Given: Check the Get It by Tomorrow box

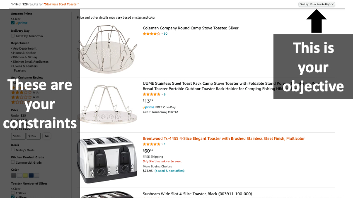Looking at the screenshot, I should tap(13, 36).
